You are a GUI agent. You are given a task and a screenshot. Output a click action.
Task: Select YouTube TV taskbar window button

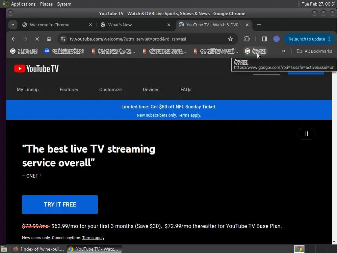(94, 249)
